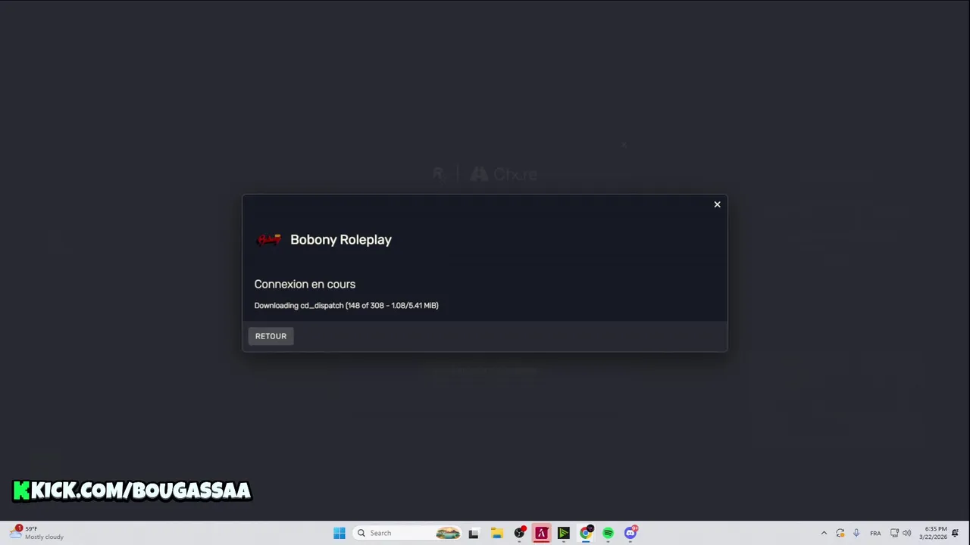
Task: Click the microphone tray icon
Action: 856,533
